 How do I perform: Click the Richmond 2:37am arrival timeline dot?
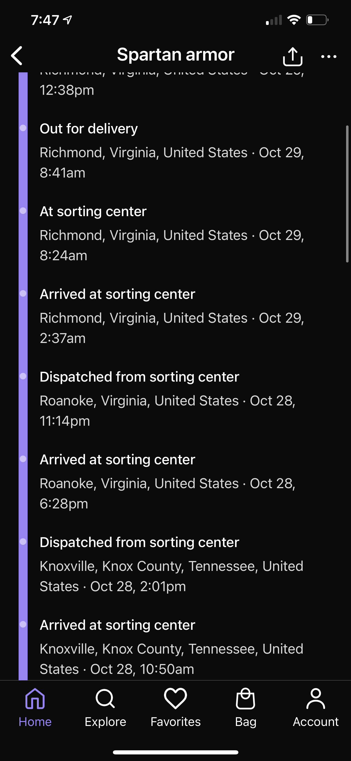23,293
